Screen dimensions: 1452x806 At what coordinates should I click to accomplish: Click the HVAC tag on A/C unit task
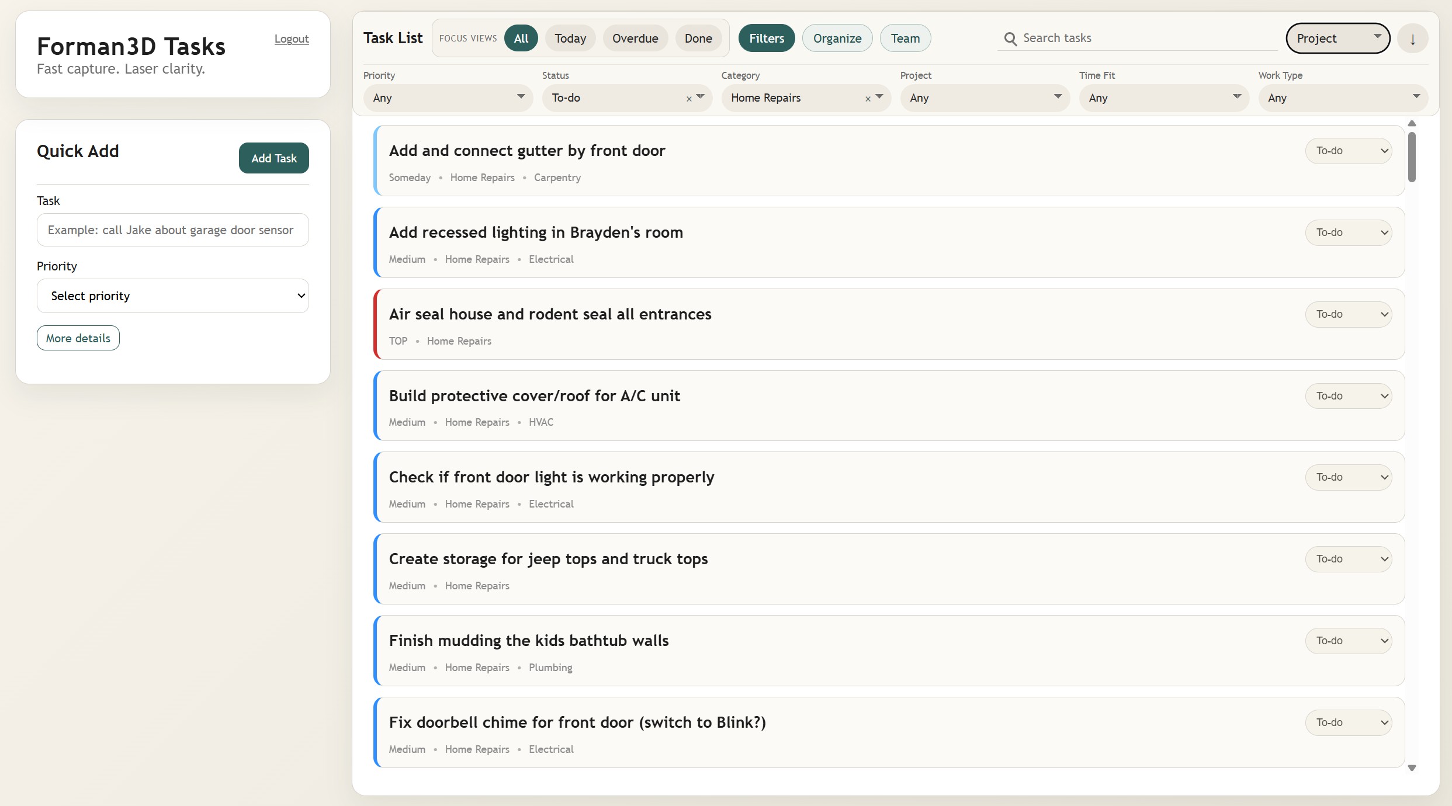coord(541,422)
